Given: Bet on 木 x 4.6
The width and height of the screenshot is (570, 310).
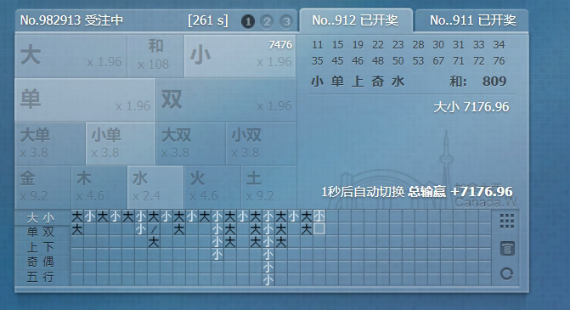Looking at the screenshot, I should pyautogui.click(x=99, y=187).
